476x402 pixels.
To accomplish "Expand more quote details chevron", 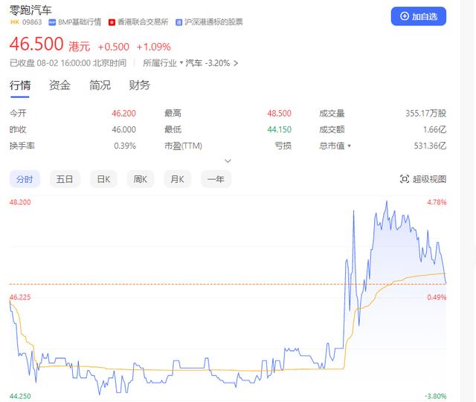I will 228,161.
